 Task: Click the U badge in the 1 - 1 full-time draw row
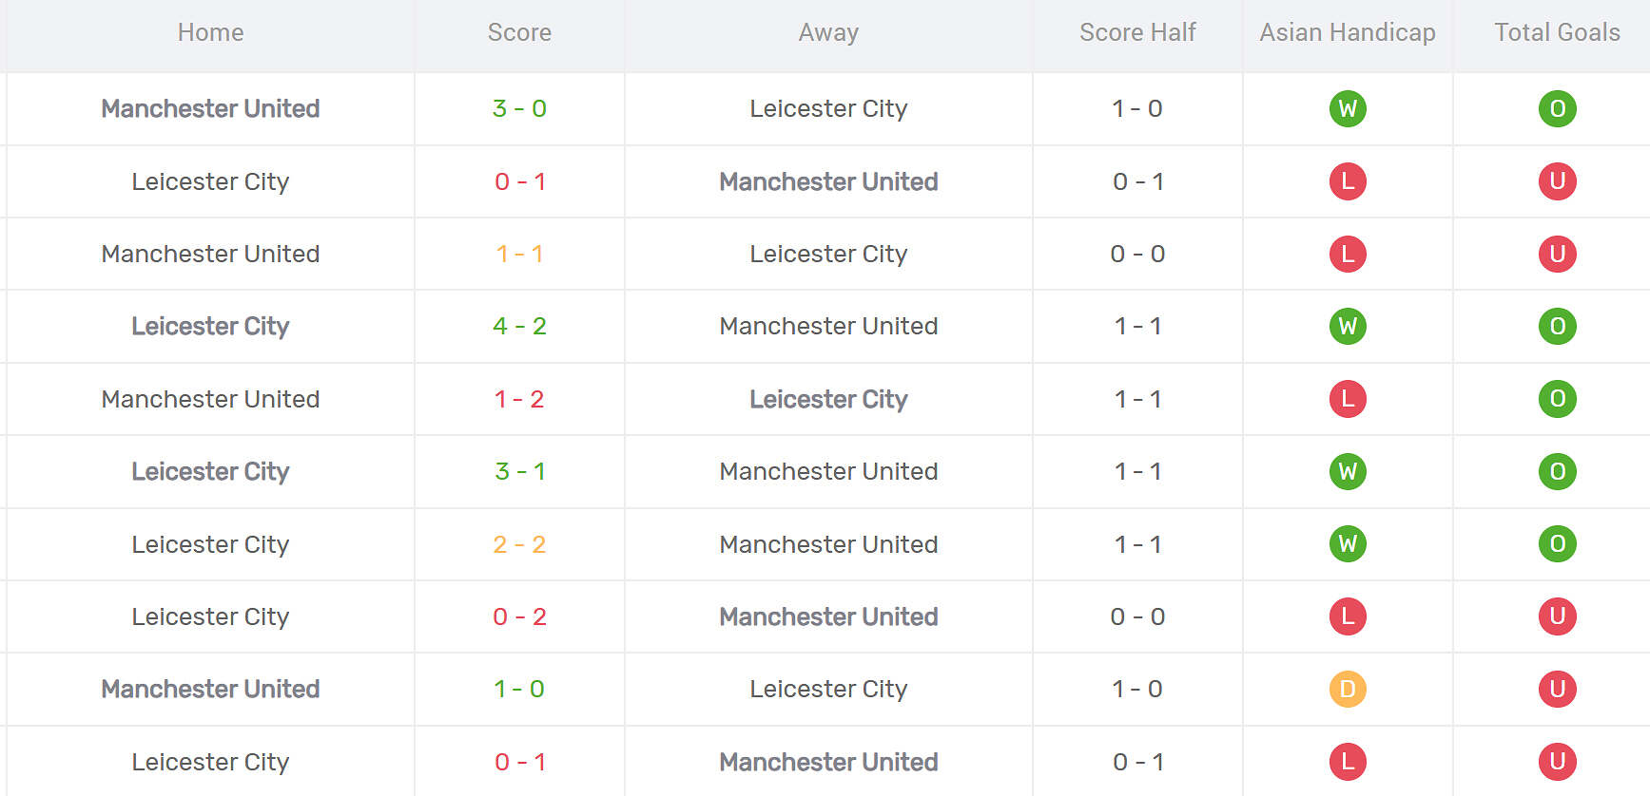coord(1557,254)
